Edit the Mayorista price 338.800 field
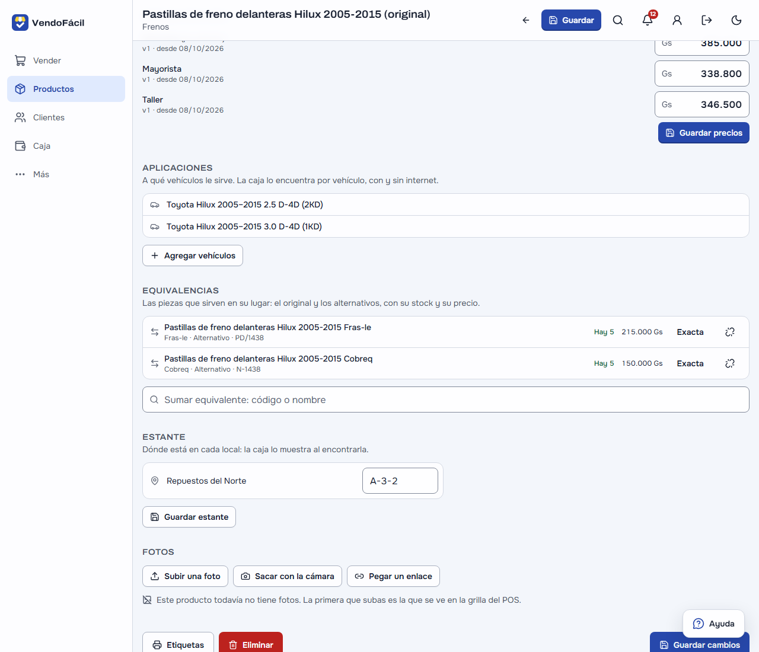This screenshot has height=652, width=759. click(702, 73)
